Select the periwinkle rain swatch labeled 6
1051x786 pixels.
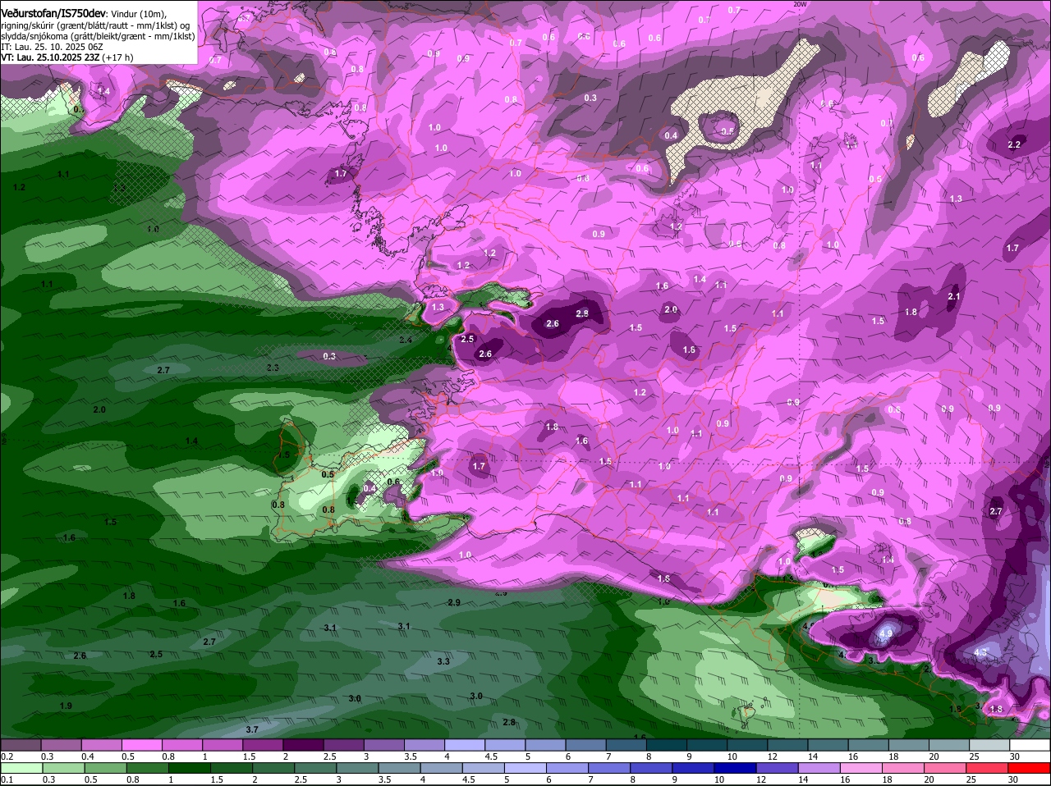[x=566, y=768]
